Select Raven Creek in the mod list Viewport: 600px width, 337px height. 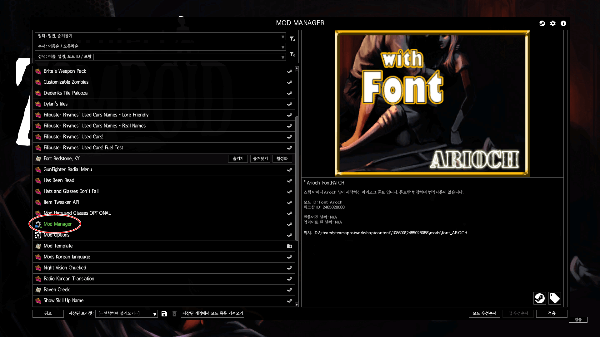tap(57, 290)
